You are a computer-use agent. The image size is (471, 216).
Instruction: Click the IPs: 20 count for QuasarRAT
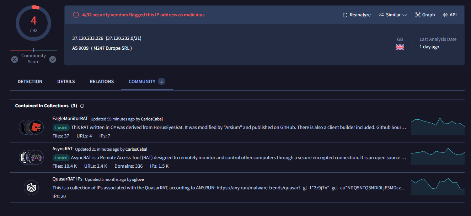click(59, 196)
